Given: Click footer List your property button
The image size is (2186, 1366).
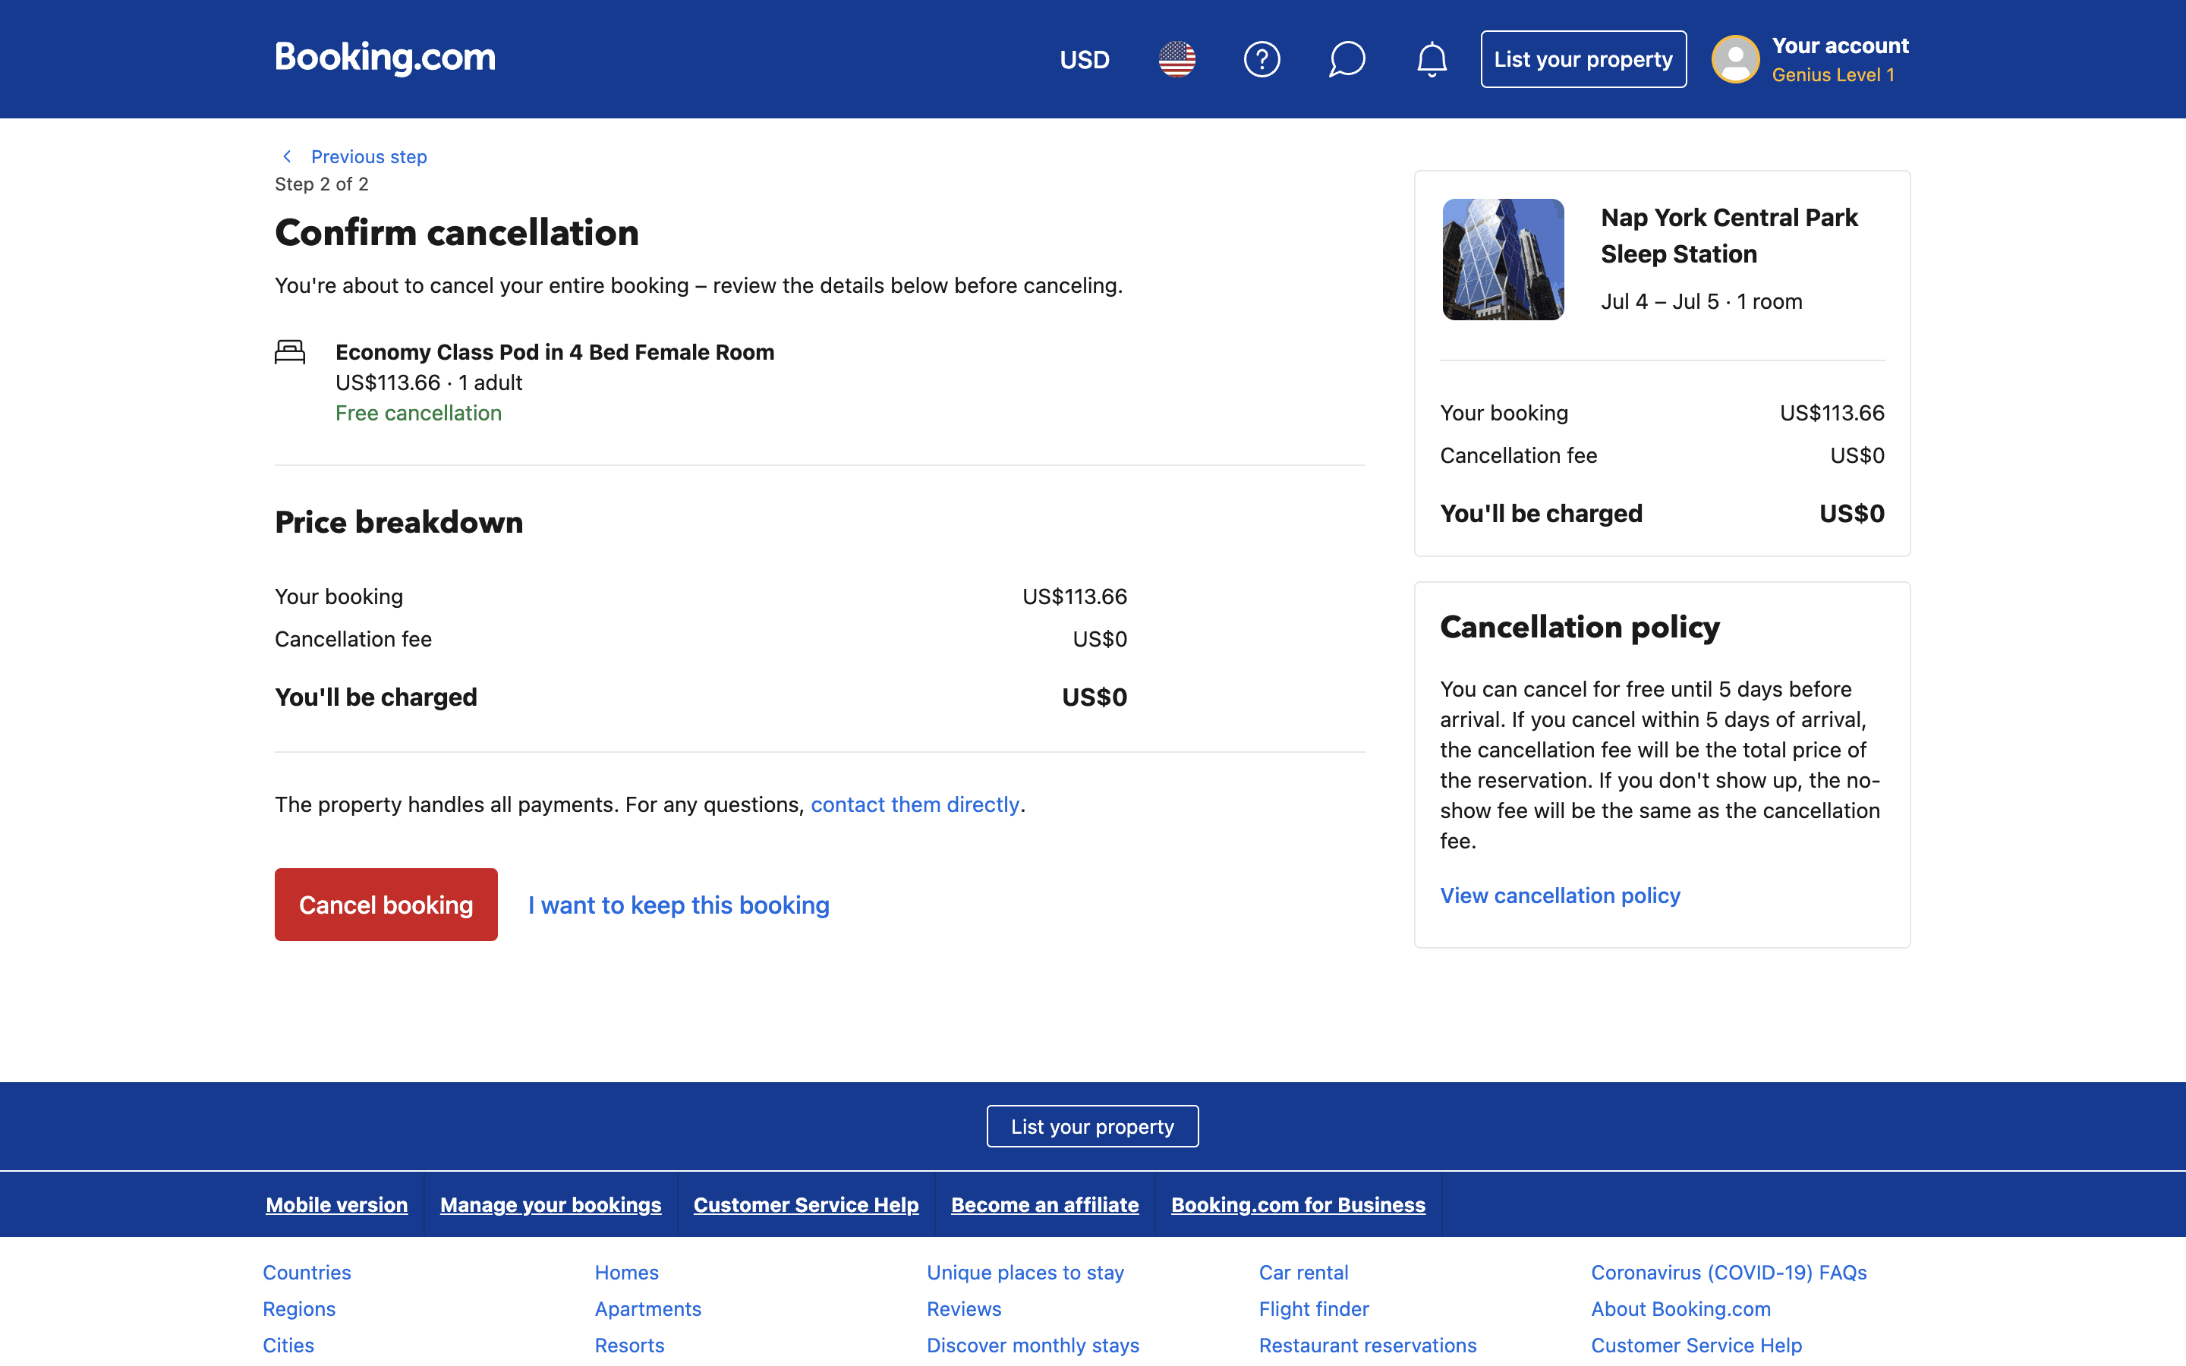Looking at the screenshot, I should pos(1092,1125).
